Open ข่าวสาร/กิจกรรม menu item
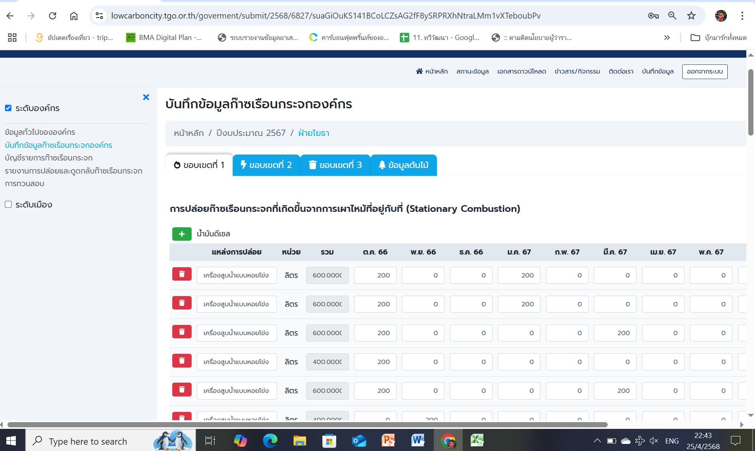Viewport: 755px width, 451px height. tap(577, 72)
